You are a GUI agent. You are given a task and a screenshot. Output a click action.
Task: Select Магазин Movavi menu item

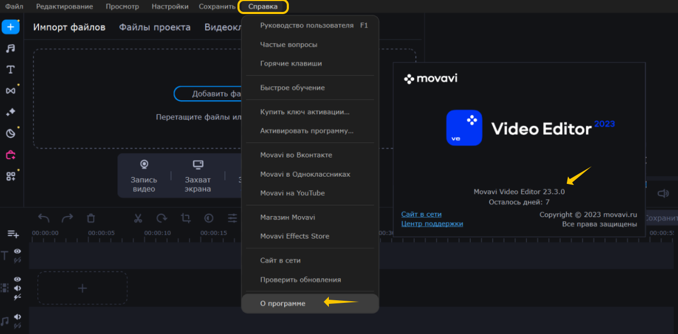click(310, 217)
